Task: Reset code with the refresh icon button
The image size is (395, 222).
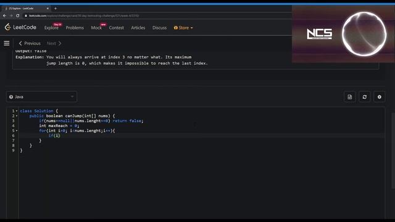Action: point(365,97)
